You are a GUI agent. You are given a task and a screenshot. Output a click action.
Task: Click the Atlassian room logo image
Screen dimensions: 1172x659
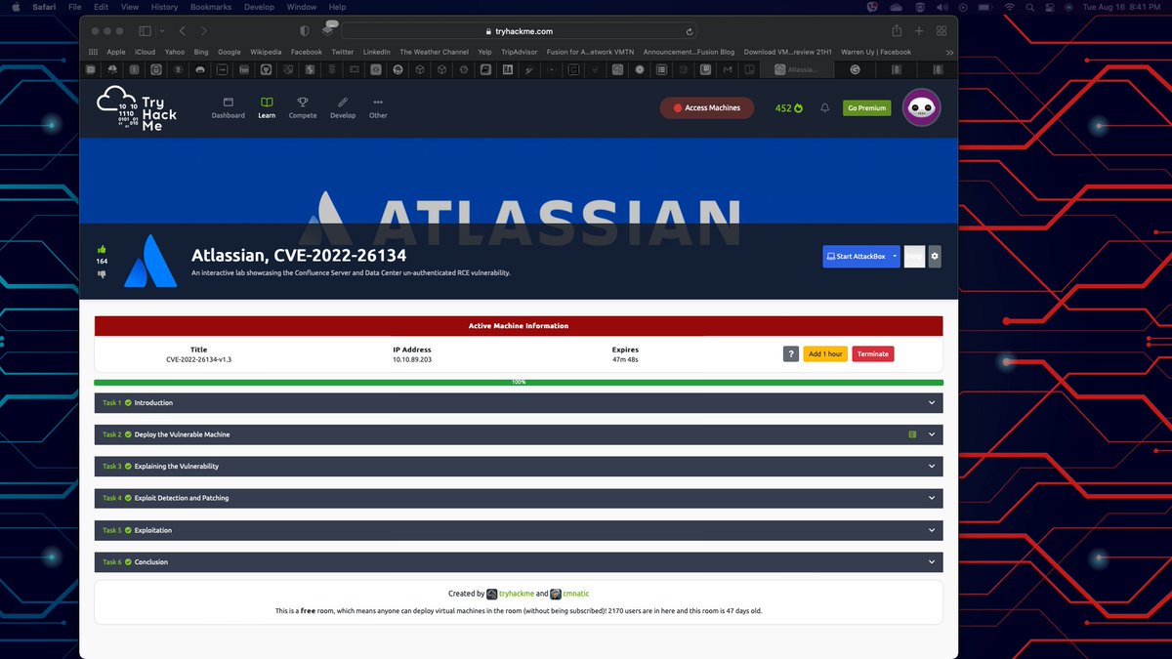[150, 262]
